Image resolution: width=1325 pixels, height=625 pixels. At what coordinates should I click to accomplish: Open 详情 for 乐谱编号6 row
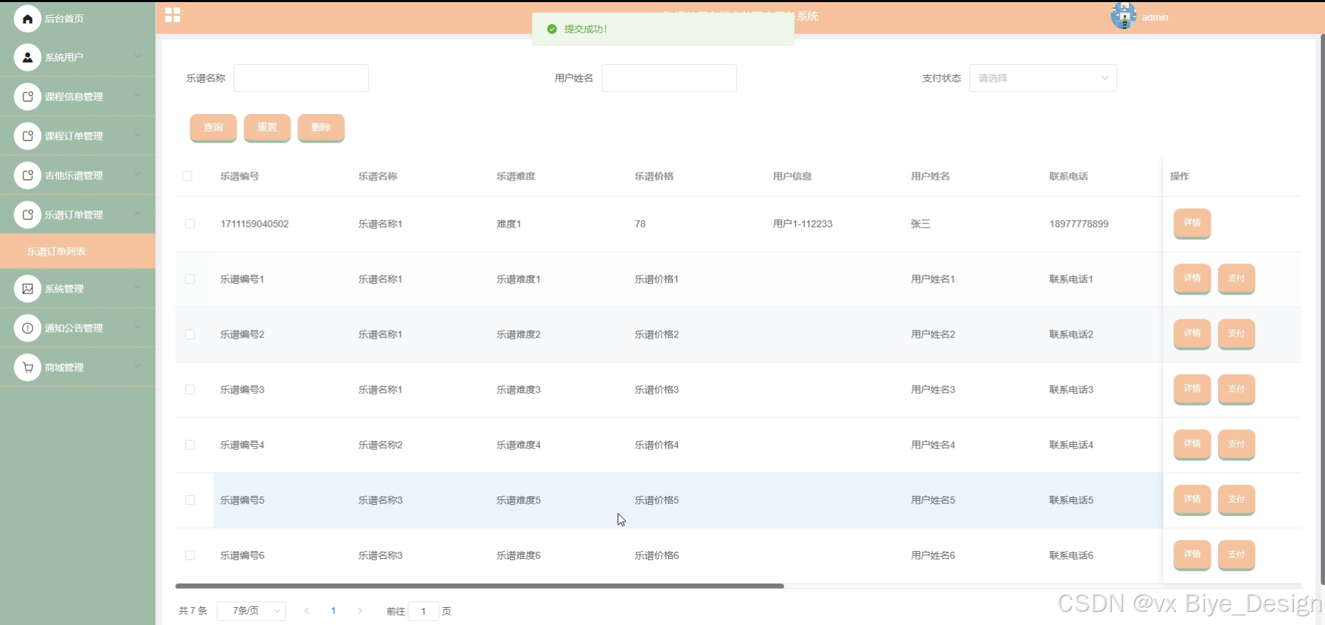1192,555
